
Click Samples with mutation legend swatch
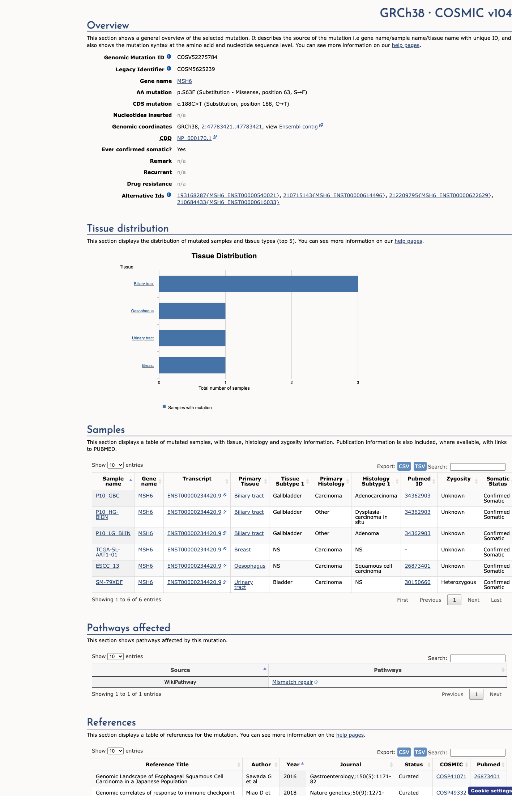click(164, 406)
